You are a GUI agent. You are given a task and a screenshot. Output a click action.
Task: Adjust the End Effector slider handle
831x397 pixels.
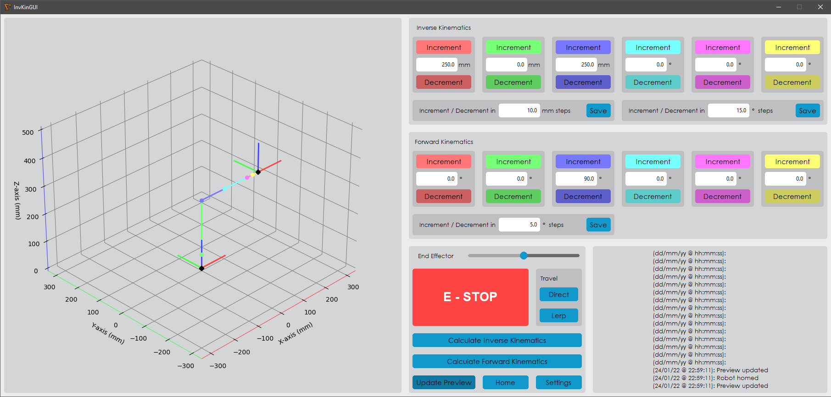pos(524,255)
